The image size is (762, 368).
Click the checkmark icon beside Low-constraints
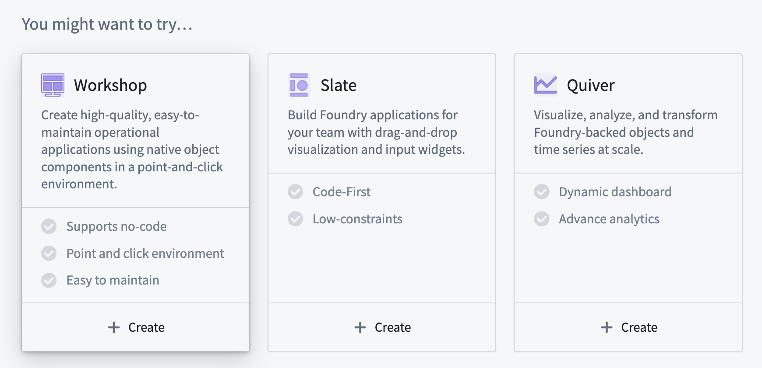(x=296, y=219)
